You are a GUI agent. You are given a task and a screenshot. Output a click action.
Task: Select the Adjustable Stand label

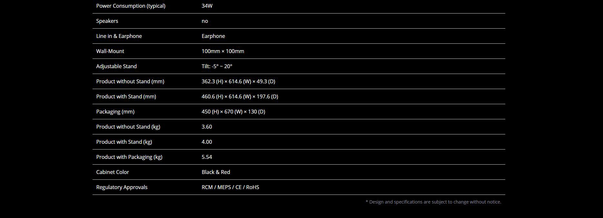click(116, 66)
